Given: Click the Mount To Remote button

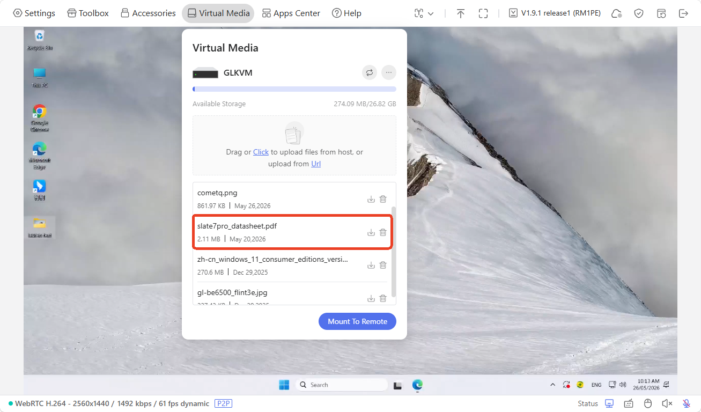Looking at the screenshot, I should 357,321.
